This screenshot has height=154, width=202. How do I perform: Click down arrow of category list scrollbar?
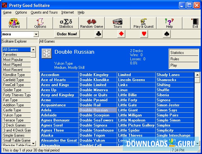[33, 144]
